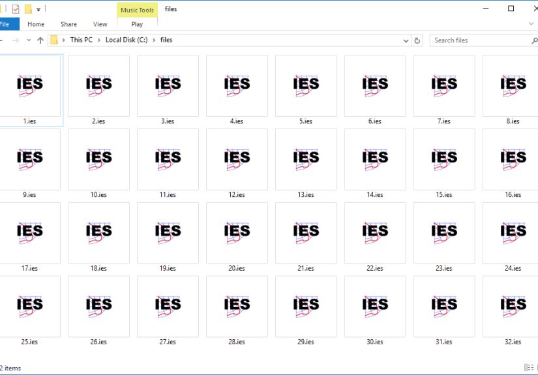Refresh the files folder view

(x=417, y=40)
